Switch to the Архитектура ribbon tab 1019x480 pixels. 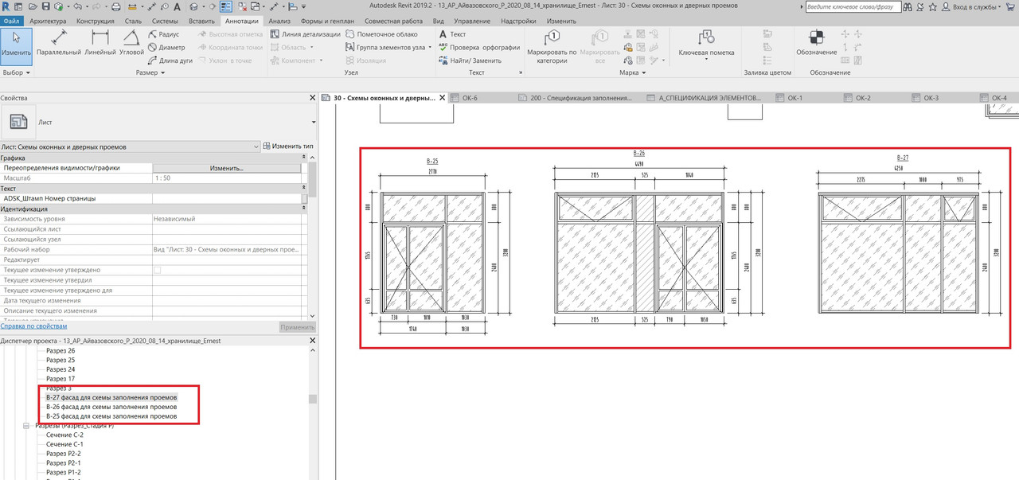[49, 21]
